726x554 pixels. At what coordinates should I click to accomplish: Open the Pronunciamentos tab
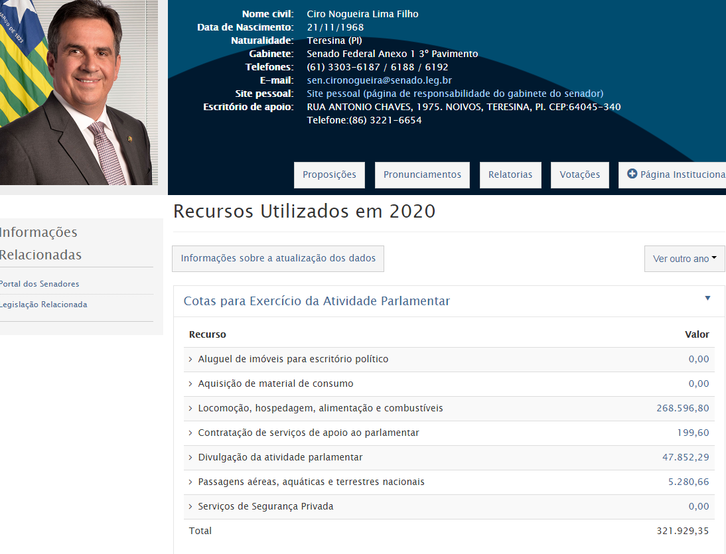[422, 175]
